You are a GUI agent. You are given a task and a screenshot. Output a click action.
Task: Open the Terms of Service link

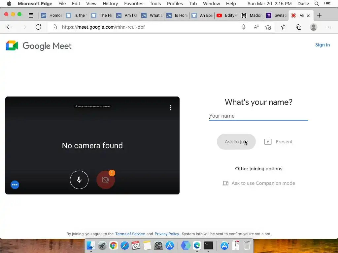point(130,234)
